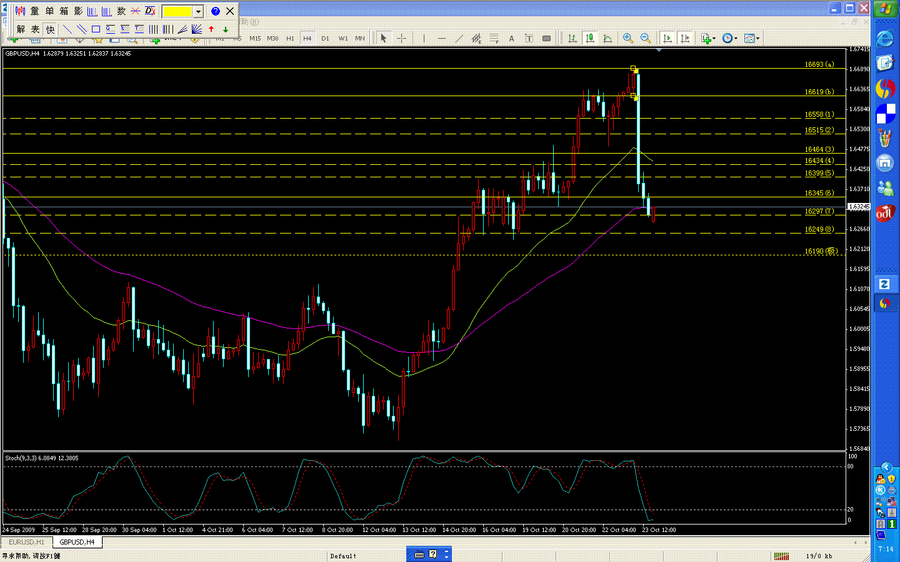Select the text label T tool

click(x=529, y=39)
